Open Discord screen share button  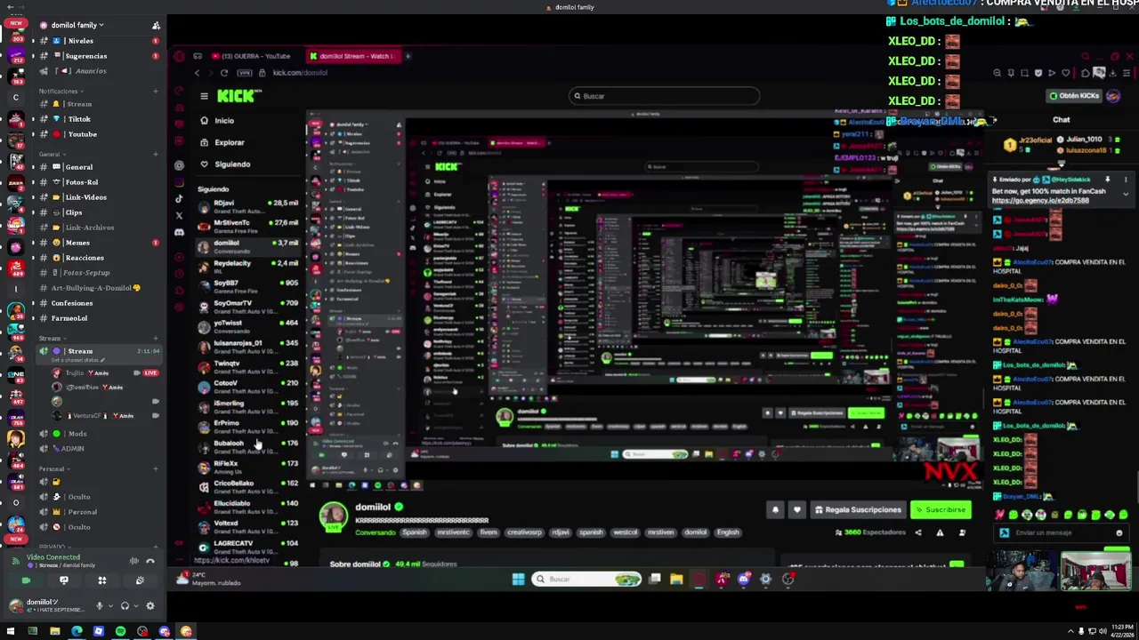pyautogui.click(x=64, y=580)
